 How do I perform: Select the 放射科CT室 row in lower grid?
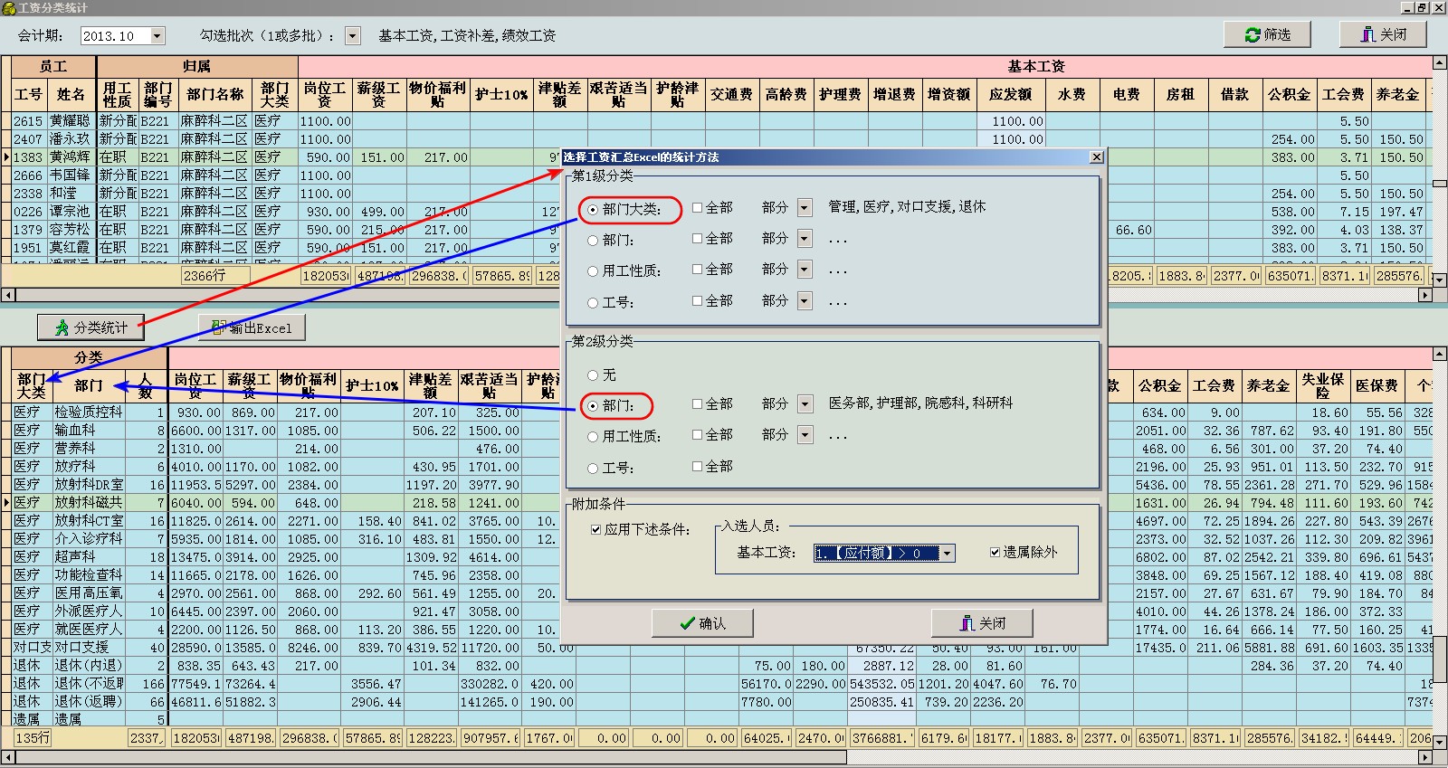click(89, 521)
